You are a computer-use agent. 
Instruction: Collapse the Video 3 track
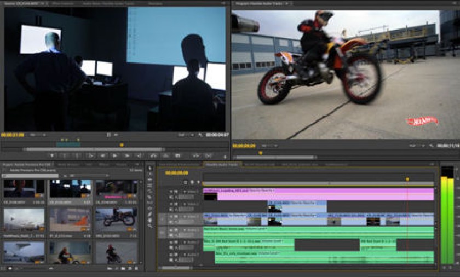(x=185, y=192)
